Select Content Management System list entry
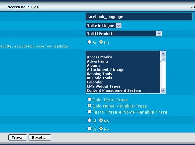Screen dimensions: 195x145 [114, 90]
